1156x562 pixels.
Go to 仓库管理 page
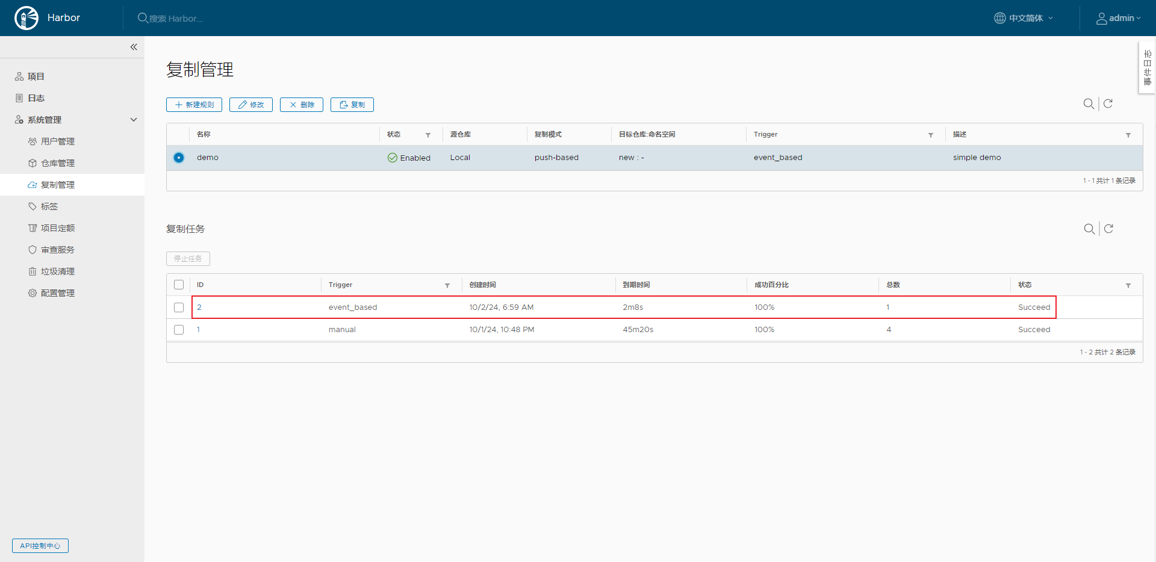58,163
